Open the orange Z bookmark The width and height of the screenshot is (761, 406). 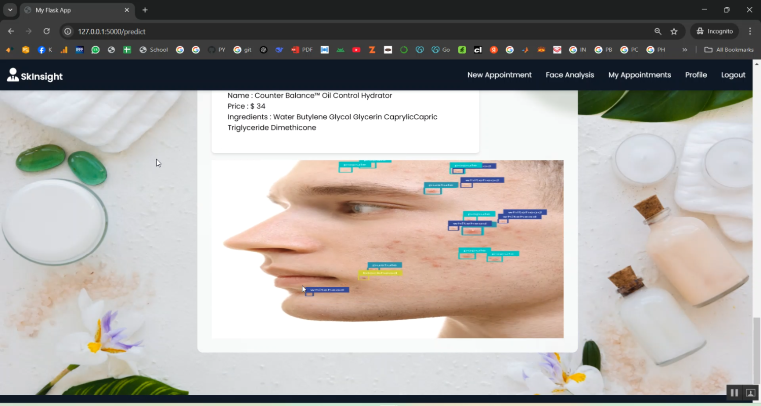(372, 50)
